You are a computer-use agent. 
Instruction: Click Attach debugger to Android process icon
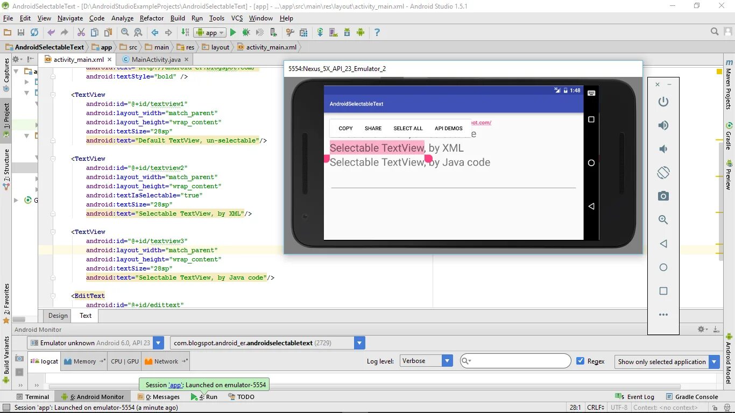[273, 32]
